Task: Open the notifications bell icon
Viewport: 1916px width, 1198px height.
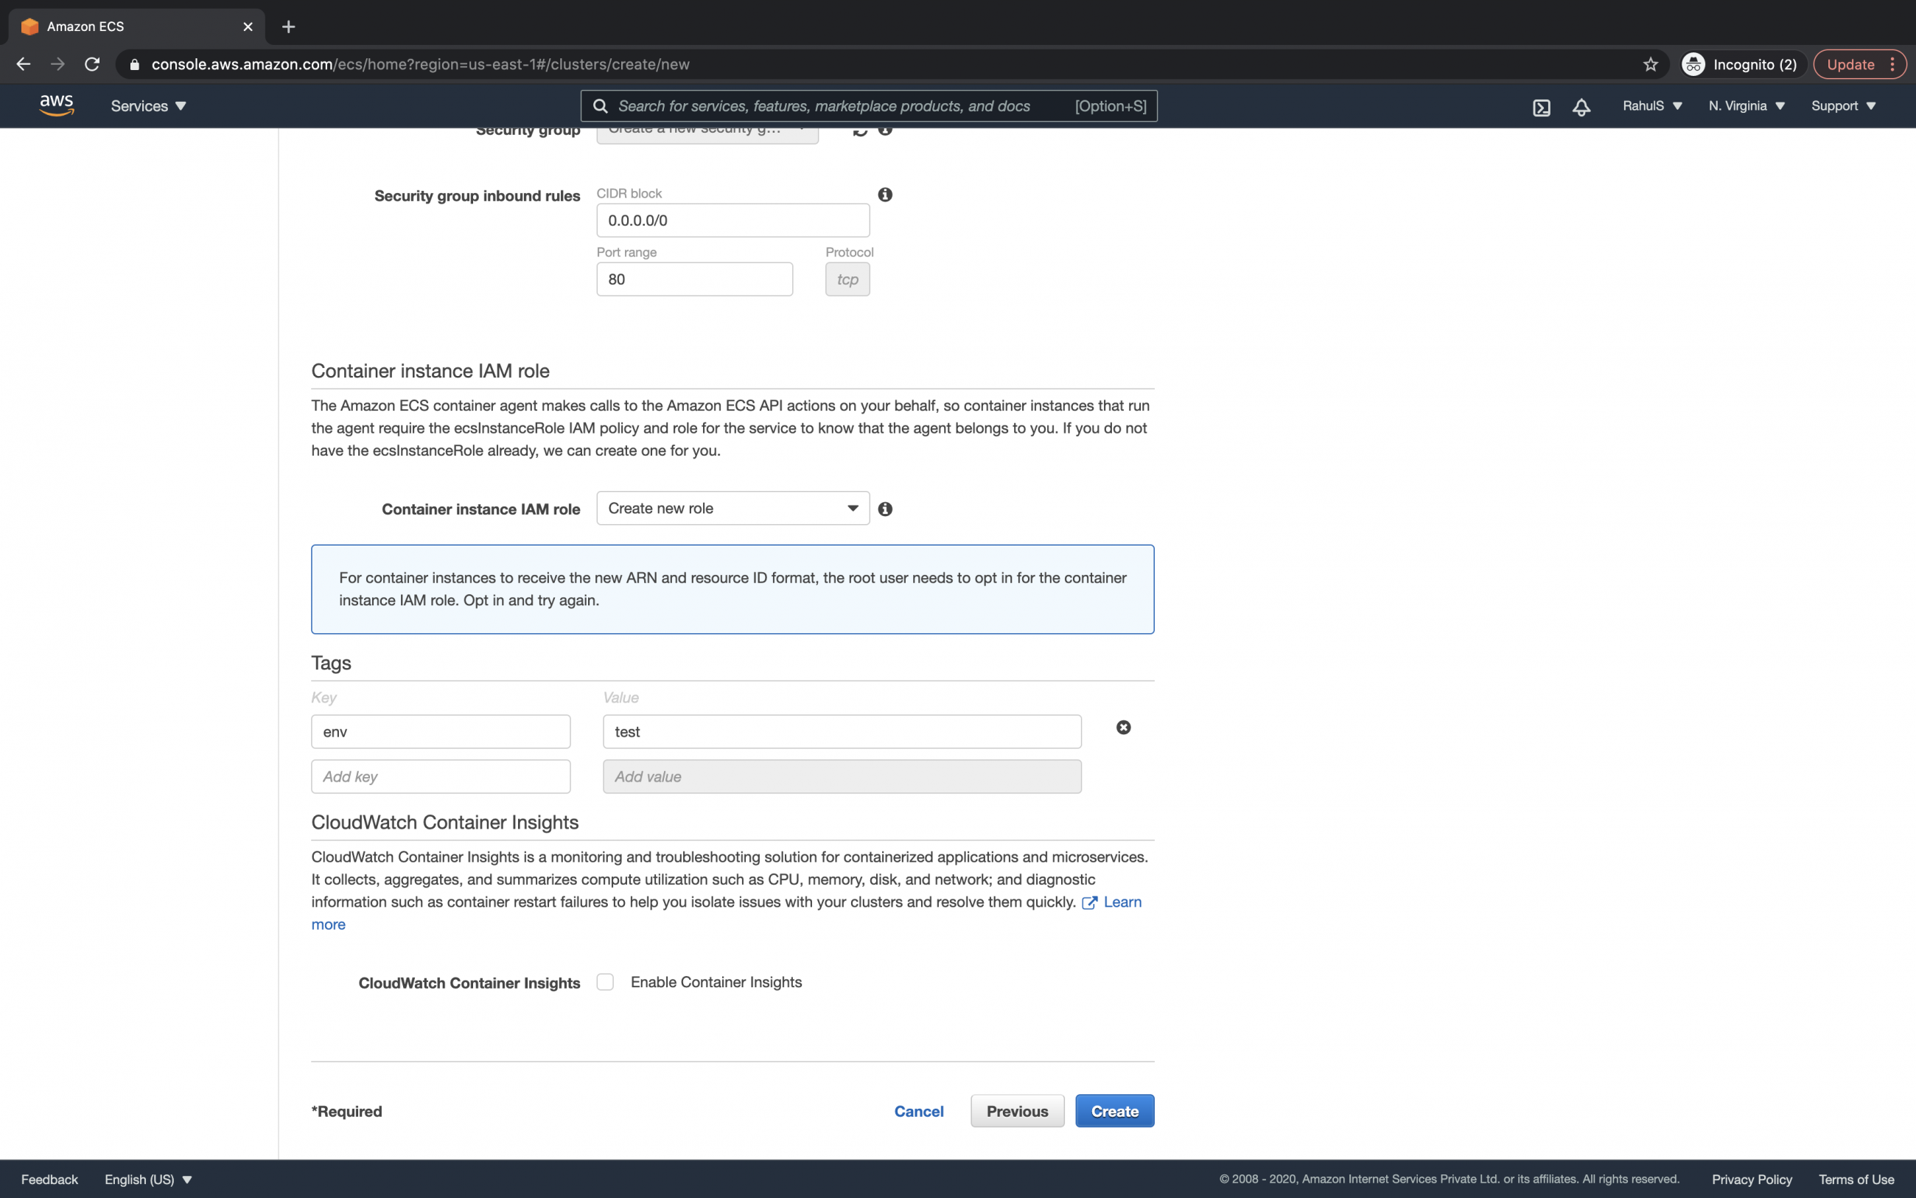Action: [1581, 106]
